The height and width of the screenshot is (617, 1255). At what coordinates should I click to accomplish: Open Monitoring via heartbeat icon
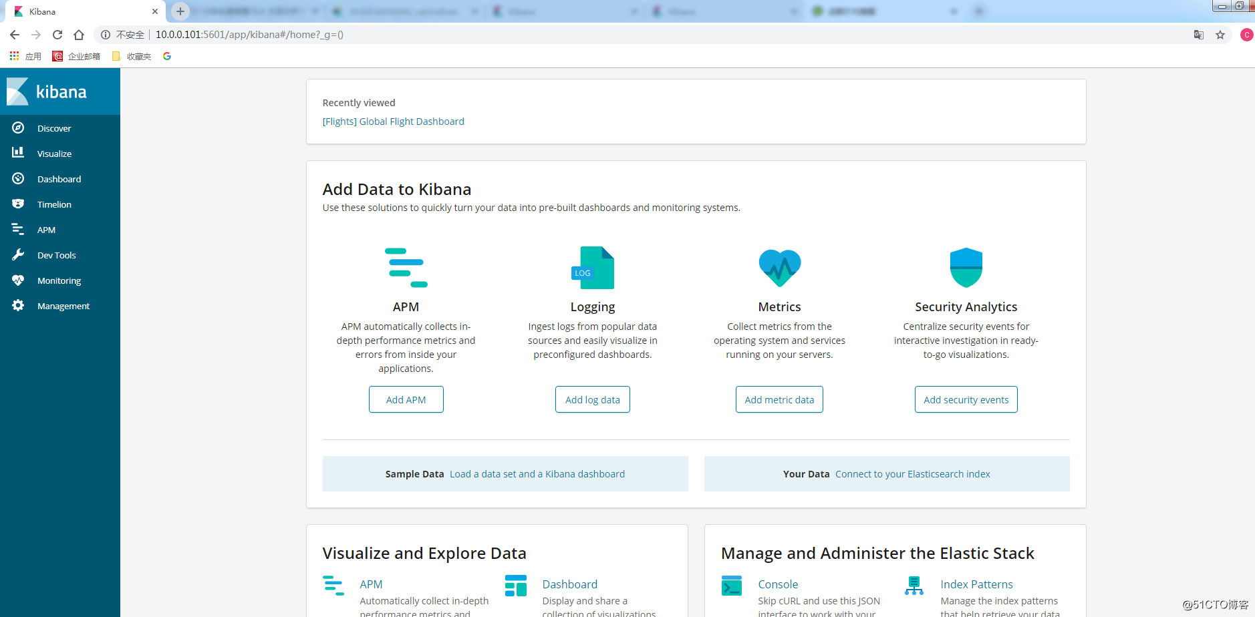pos(18,280)
